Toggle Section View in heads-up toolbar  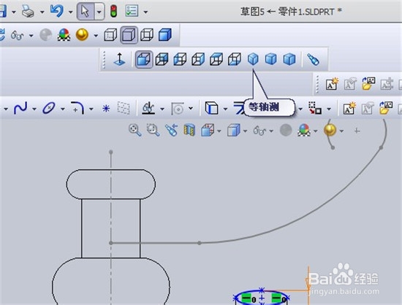click(189, 130)
